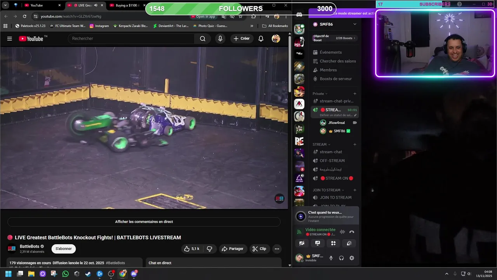Expand SMF86 server dropdown menu
Viewport: 497px width, 280px height.
point(355,24)
